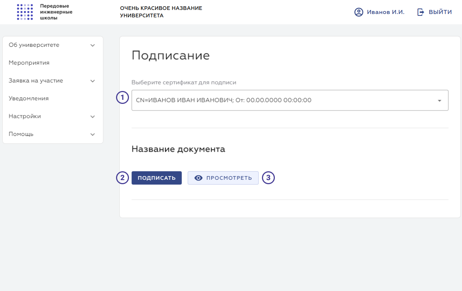Expand Помощь chevron

coord(92,134)
